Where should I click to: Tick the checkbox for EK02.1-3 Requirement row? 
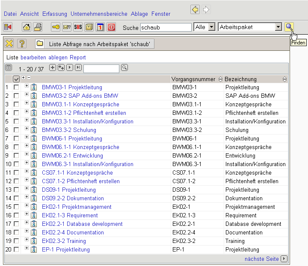point(16,215)
